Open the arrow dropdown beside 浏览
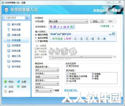This screenshot has width=125, height=106. point(103,21)
